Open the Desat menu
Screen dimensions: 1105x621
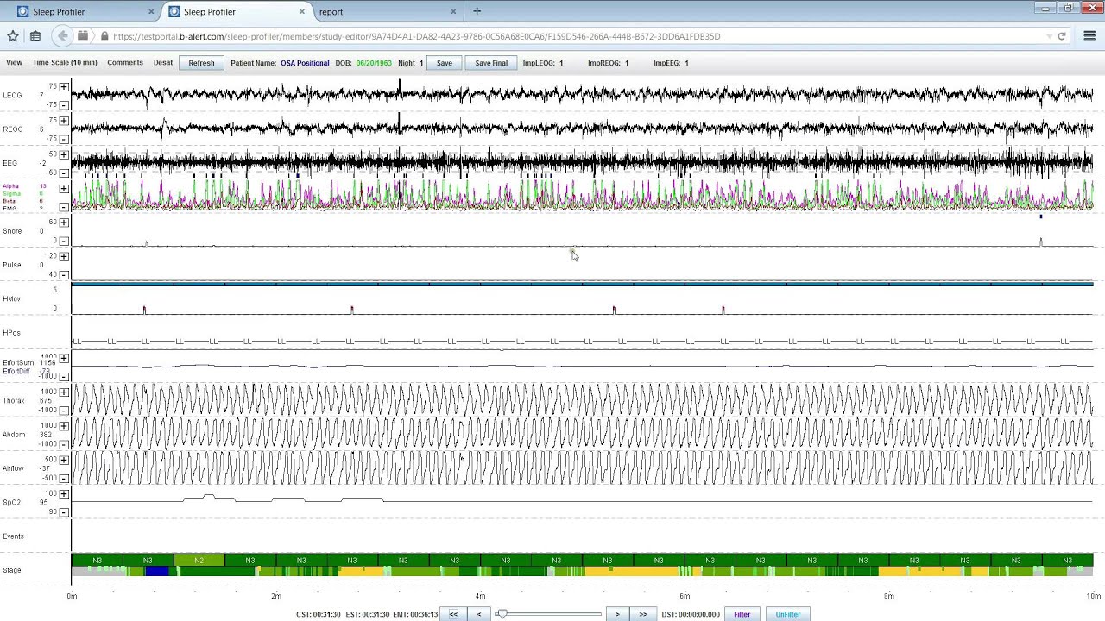click(163, 63)
